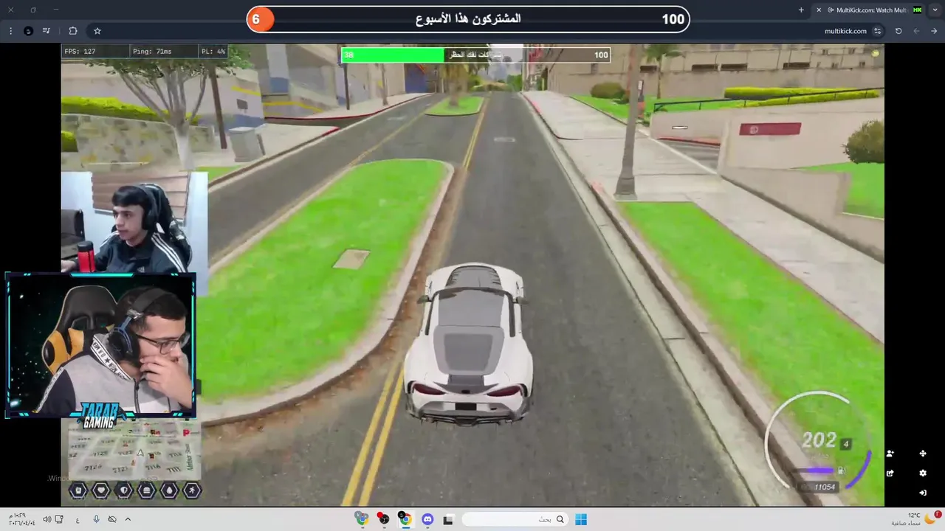Click the greyed left-pointing arrow navigation button
This screenshot has height=531, width=945.
point(916,31)
